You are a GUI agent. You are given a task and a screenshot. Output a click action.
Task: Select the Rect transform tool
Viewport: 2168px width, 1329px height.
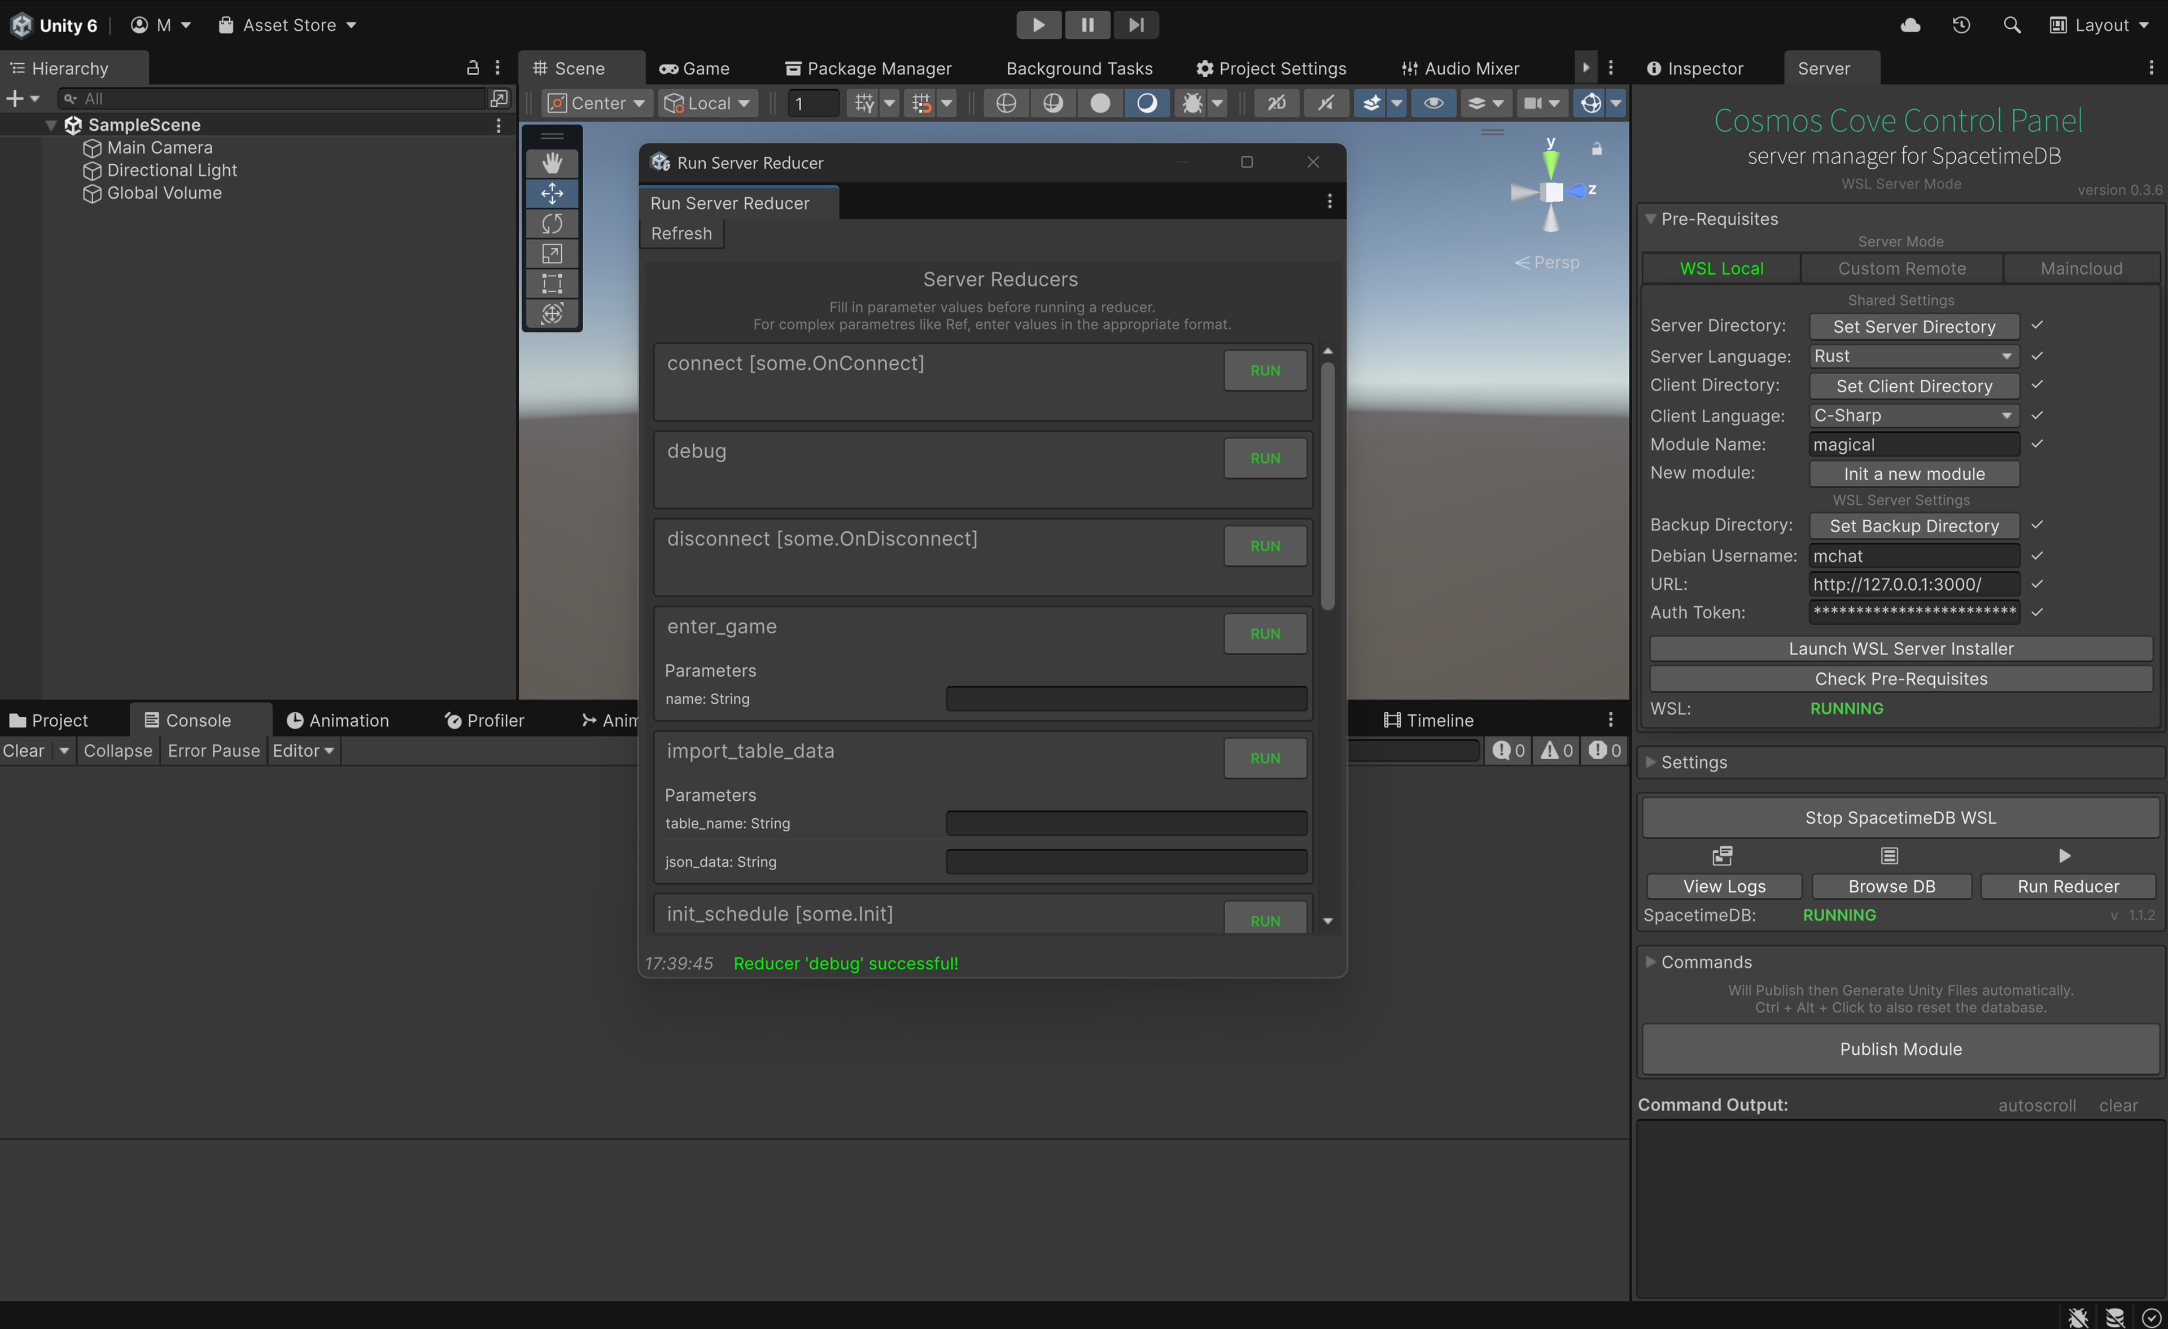coord(552,283)
